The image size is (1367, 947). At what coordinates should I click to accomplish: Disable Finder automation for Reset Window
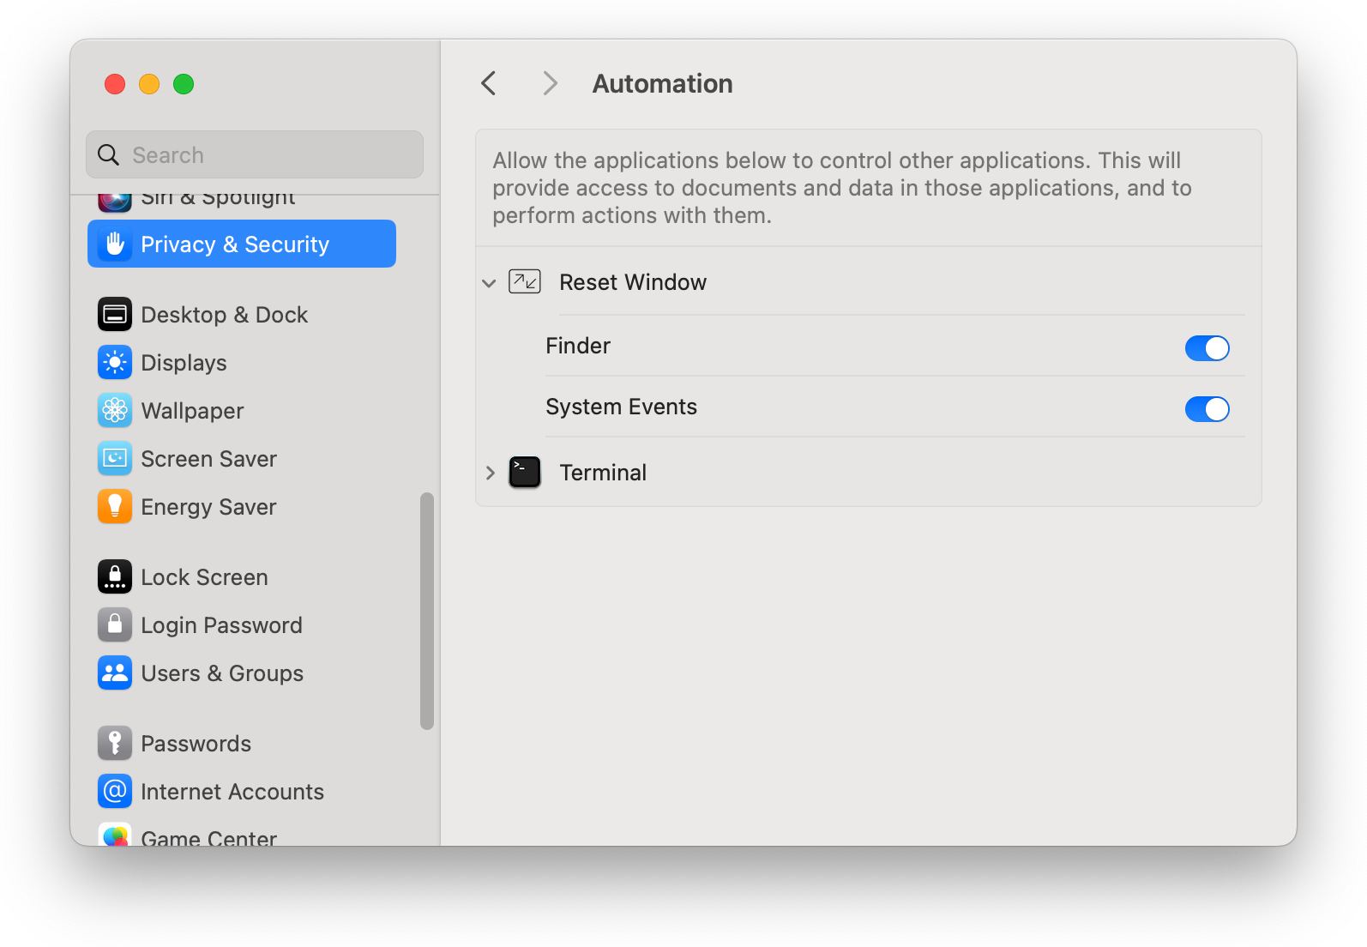click(1207, 348)
